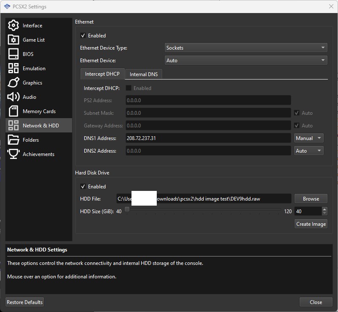
Task: Switch to the Internal DNS tab
Action: point(144,74)
